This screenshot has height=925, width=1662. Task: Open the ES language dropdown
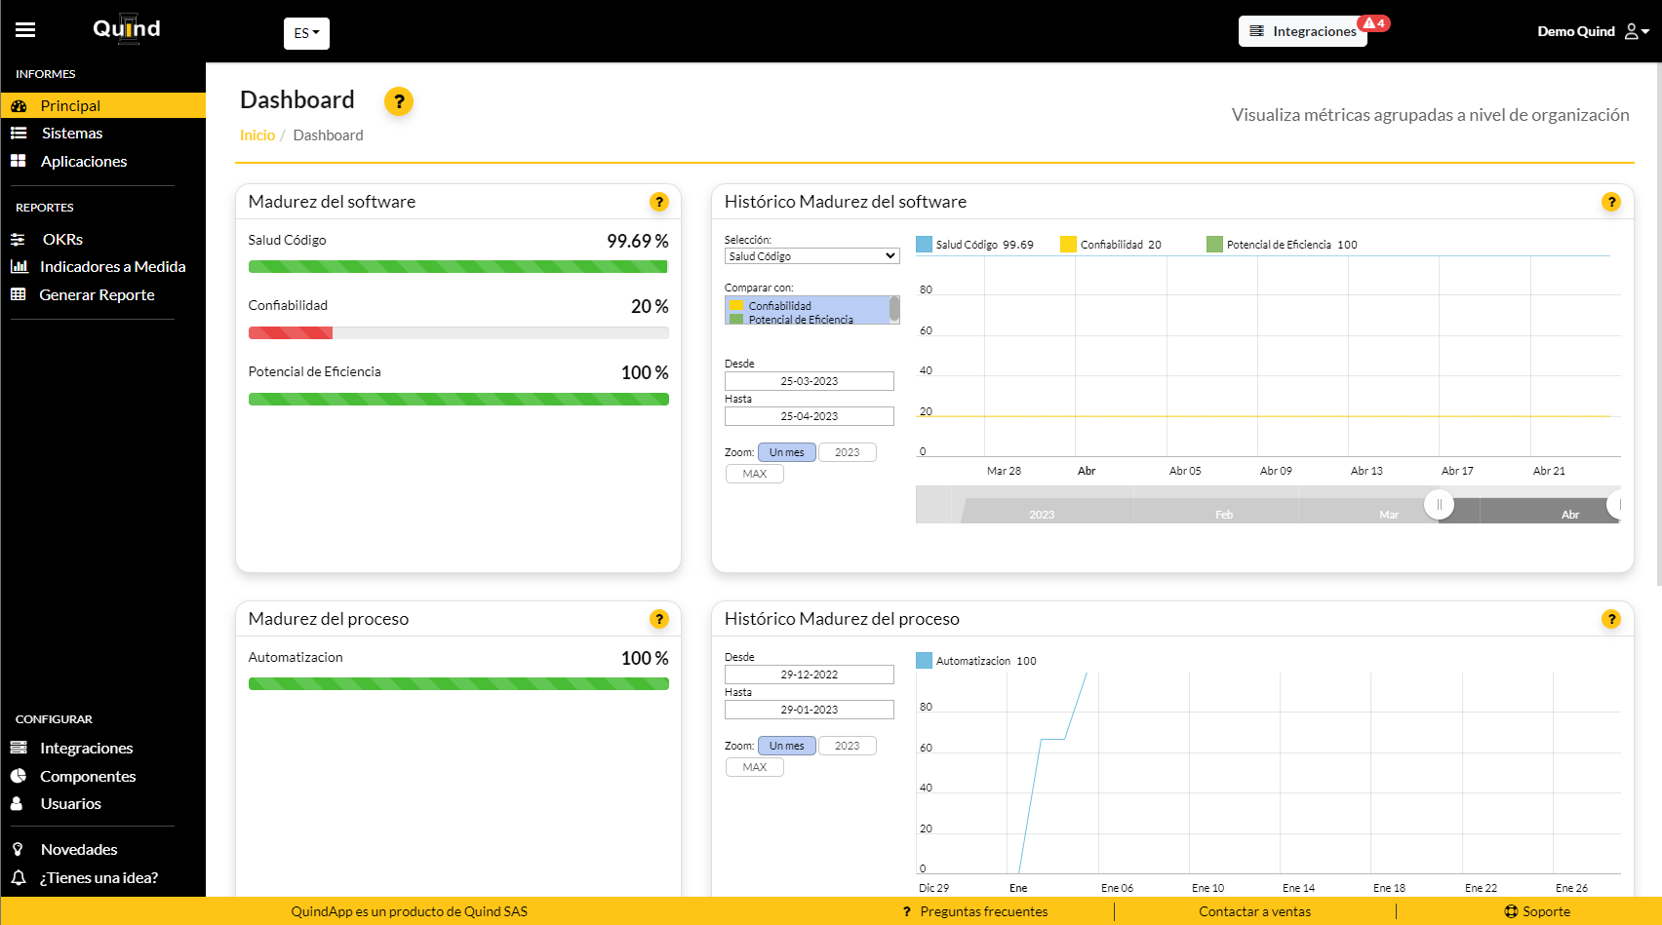[x=306, y=33]
